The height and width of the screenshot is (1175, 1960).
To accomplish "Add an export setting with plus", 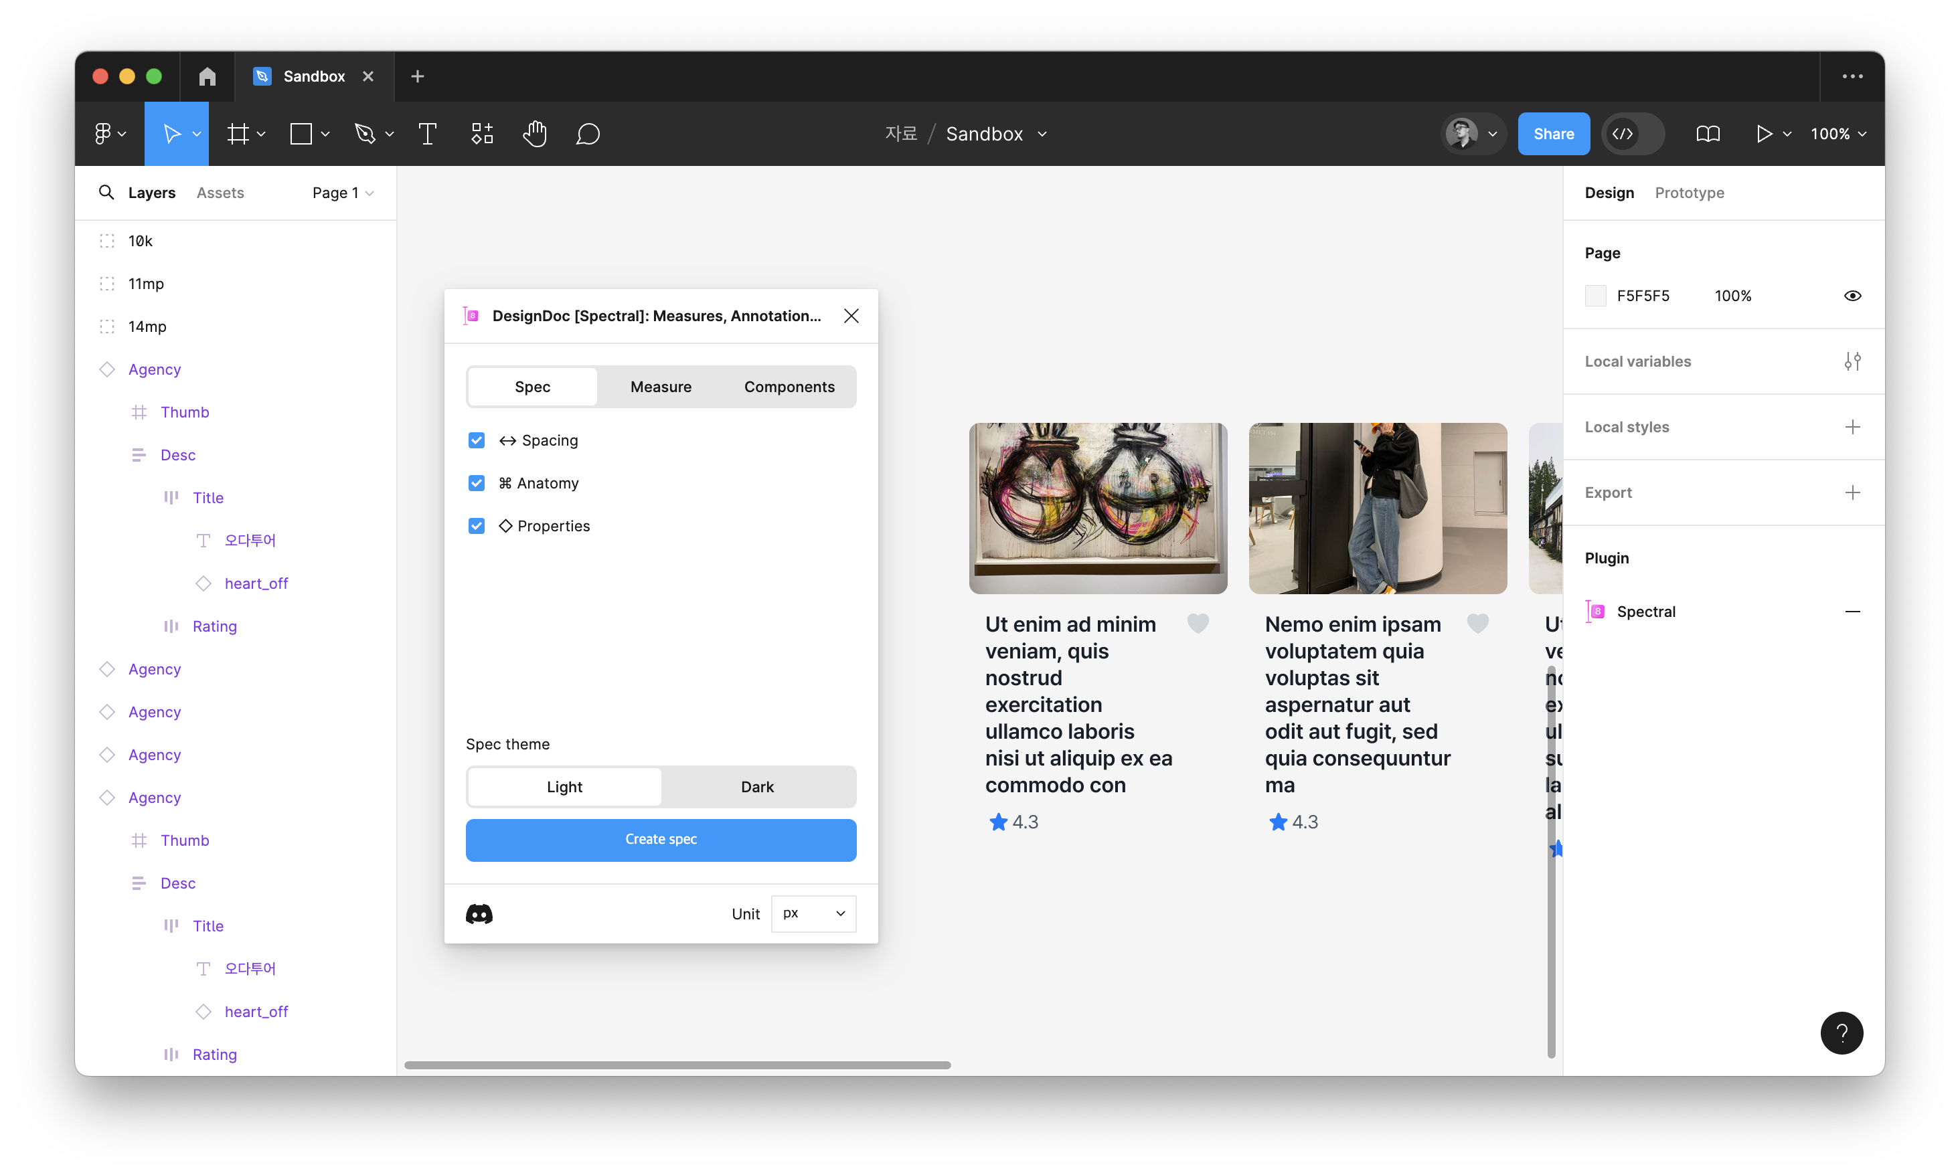I will pos(1852,492).
